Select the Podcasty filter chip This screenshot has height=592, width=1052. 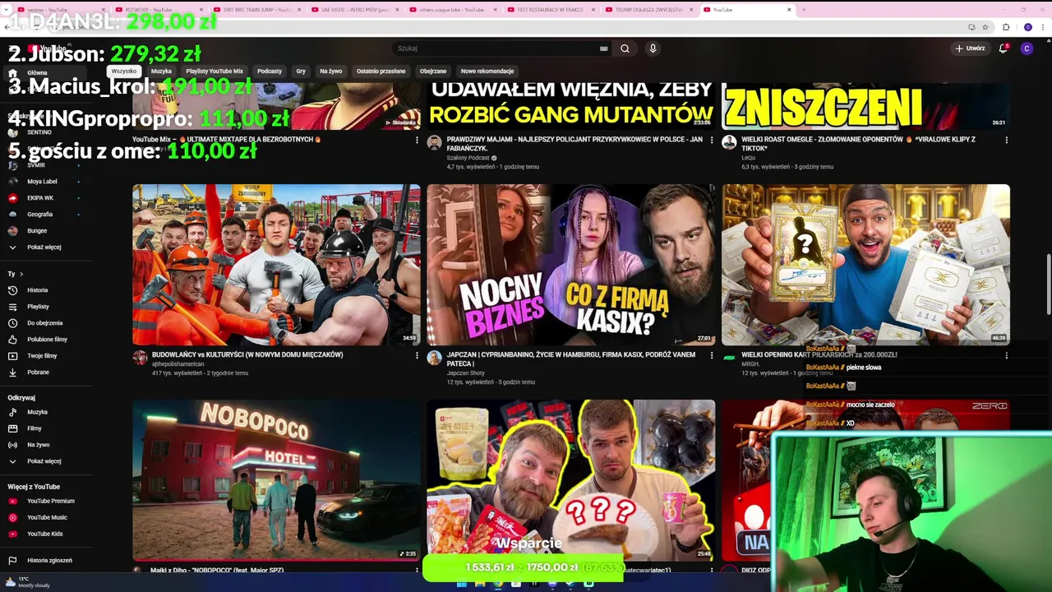pos(270,72)
